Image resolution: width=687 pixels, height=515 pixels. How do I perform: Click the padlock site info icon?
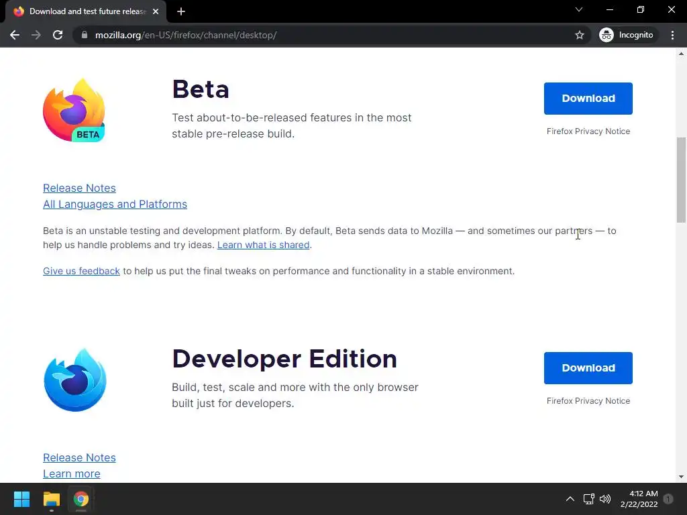coord(85,35)
